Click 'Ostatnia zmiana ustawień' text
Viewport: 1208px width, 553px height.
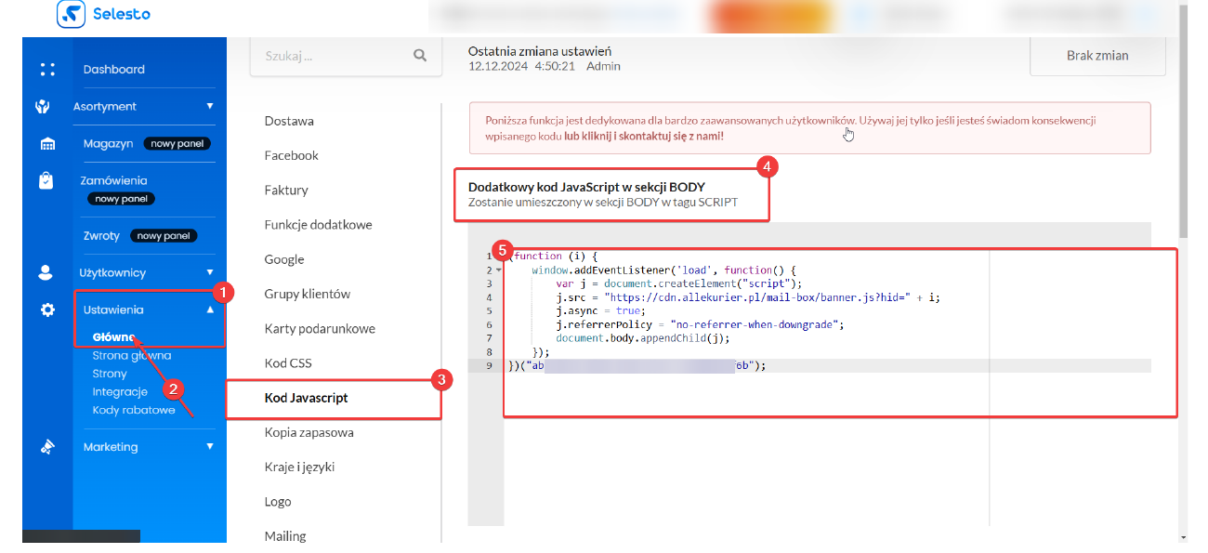[540, 51]
